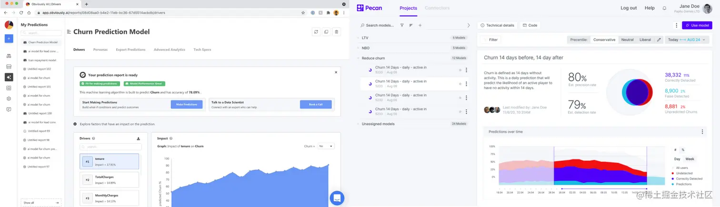Select the #2 TotalCharges driver card
720x207 pixels.
tap(109, 180)
